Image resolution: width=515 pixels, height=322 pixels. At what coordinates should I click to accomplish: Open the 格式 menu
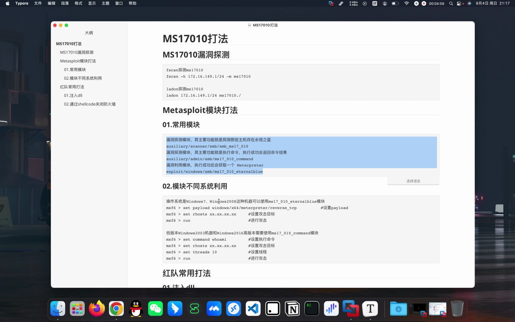click(78, 3)
